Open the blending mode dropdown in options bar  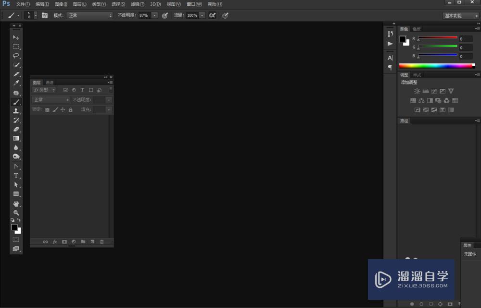click(x=90, y=15)
